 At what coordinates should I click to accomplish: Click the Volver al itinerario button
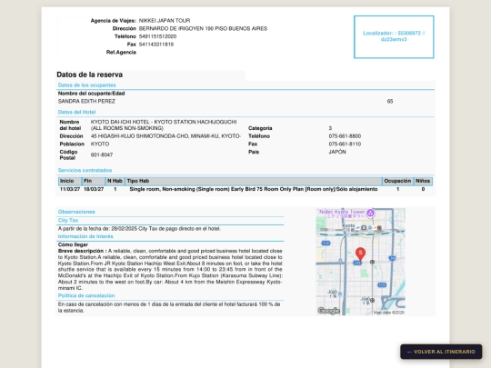pyautogui.click(x=441, y=352)
